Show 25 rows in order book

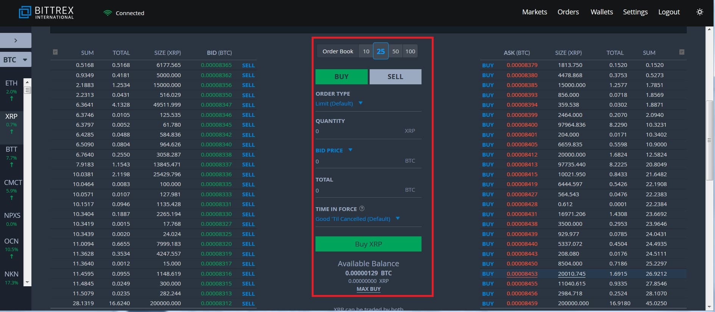(381, 51)
